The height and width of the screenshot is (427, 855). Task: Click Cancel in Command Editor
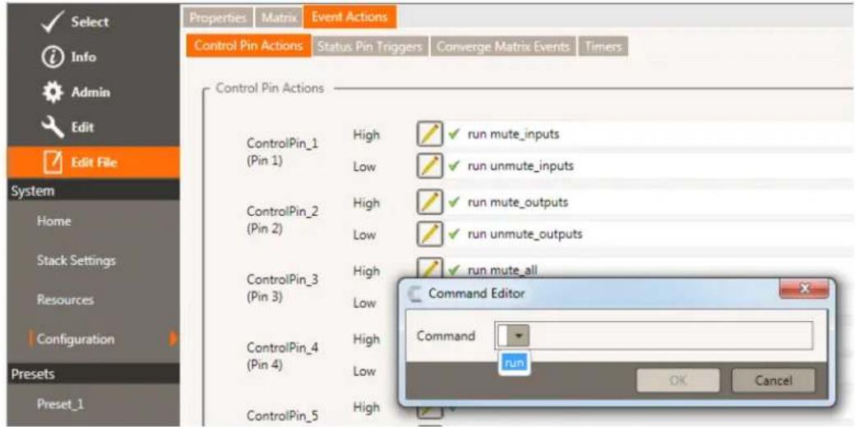tap(774, 381)
